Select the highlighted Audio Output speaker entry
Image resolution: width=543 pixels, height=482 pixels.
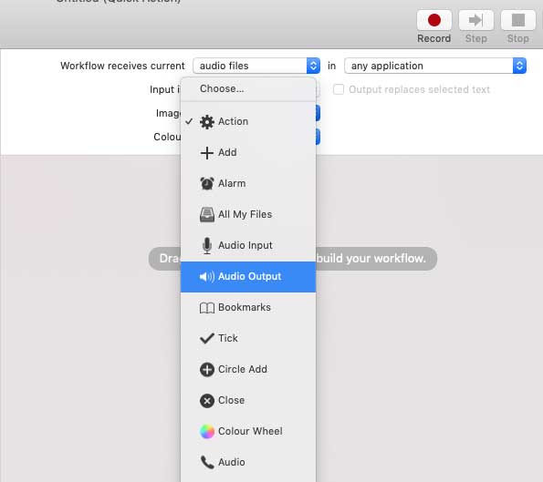click(248, 277)
